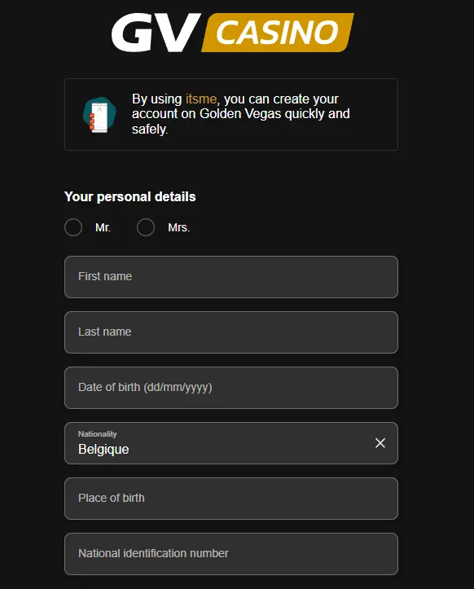The width and height of the screenshot is (474, 589).
Task: Focus the Last name field
Action: (231, 332)
